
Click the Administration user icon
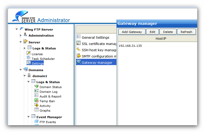[25, 35]
